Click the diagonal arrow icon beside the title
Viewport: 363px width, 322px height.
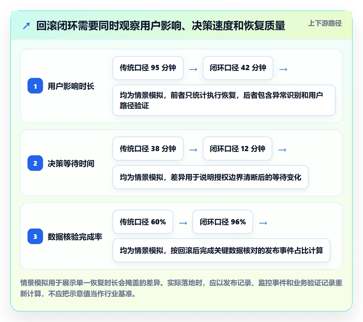pos(26,26)
